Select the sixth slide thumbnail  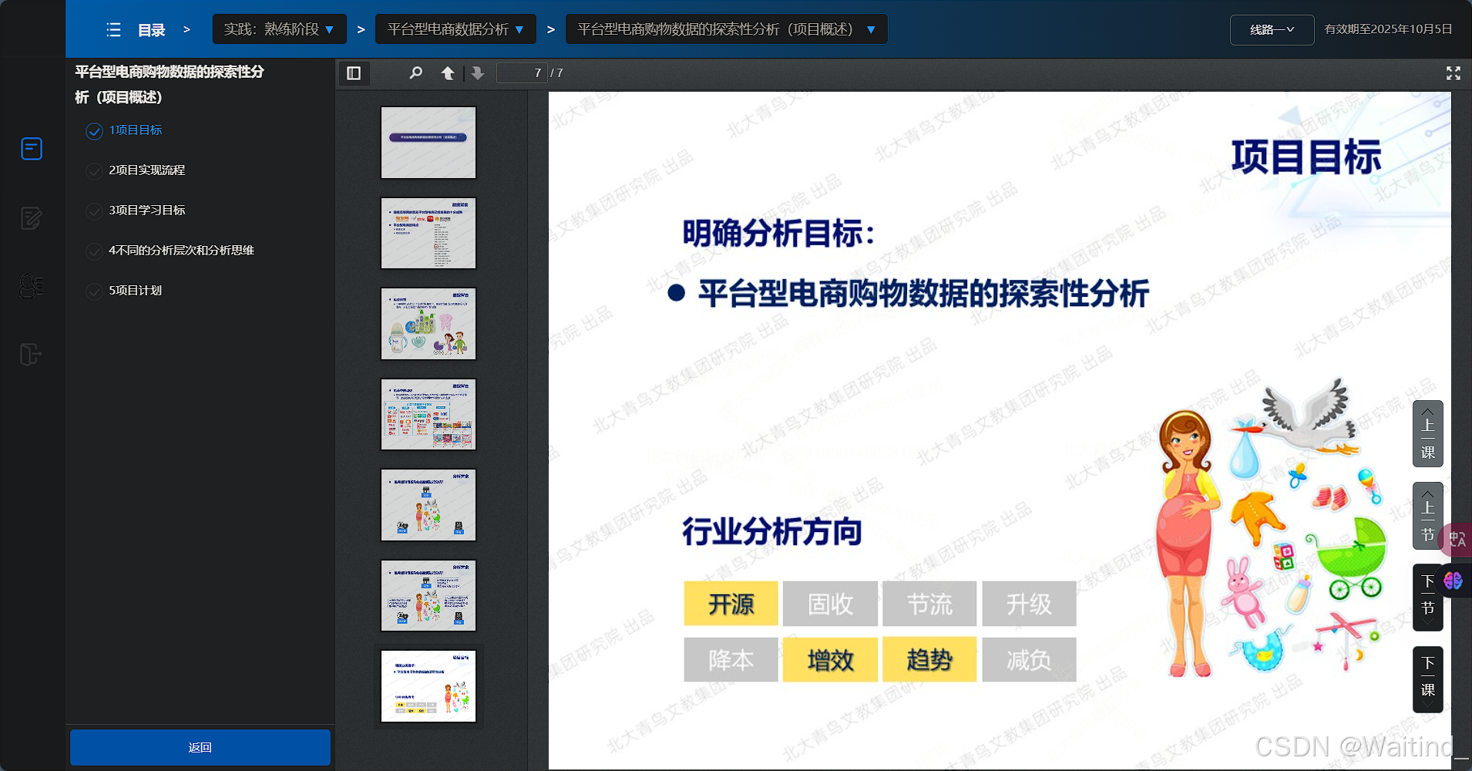428,595
